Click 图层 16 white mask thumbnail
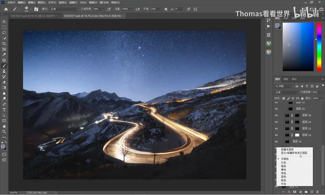325x195 pixels. click(297, 135)
